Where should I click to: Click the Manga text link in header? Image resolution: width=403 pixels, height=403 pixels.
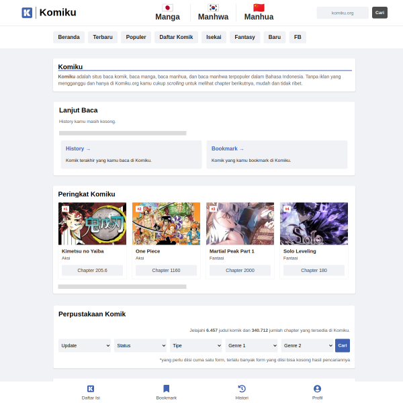pyautogui.click(x=167, y=17)
